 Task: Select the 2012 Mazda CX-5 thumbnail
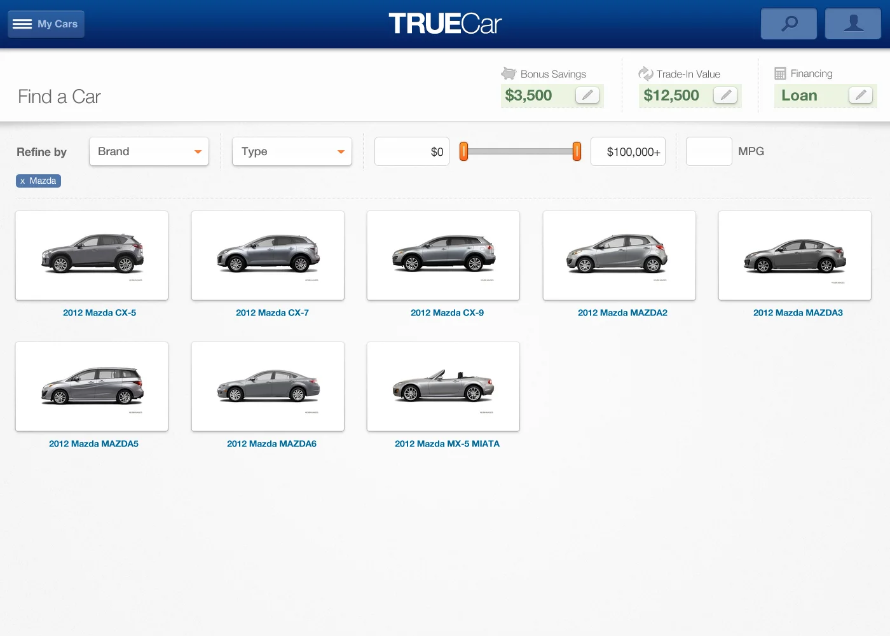click(x=92, y=256)
